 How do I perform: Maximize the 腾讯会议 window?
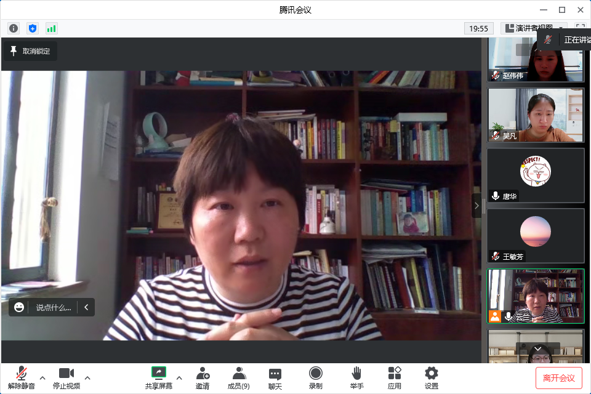point(562,10)
